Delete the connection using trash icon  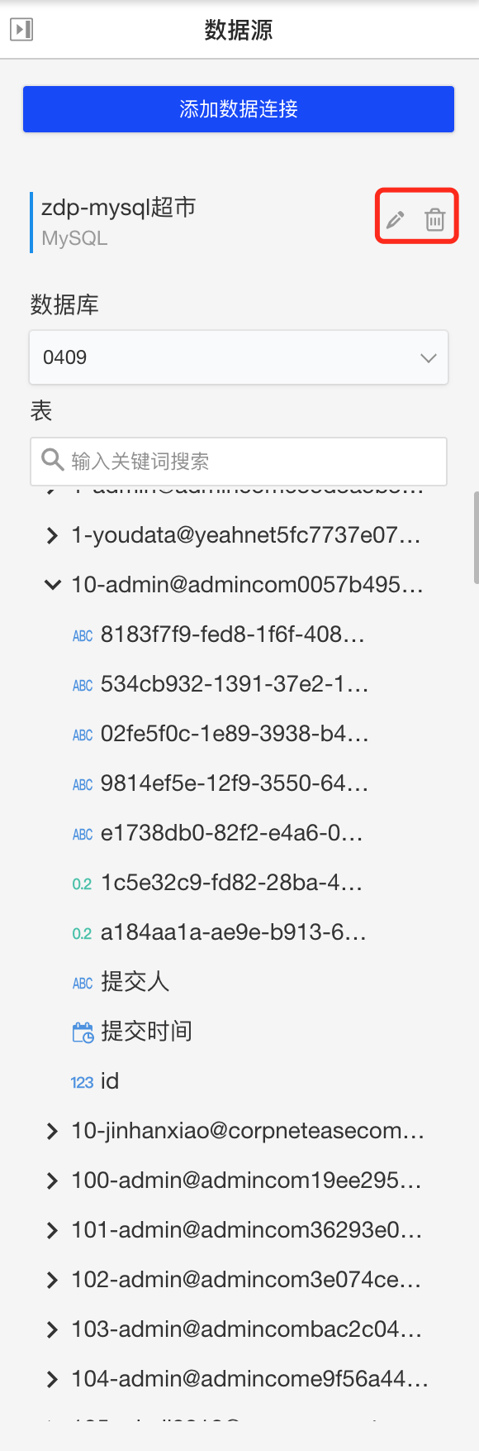point(435,219)
